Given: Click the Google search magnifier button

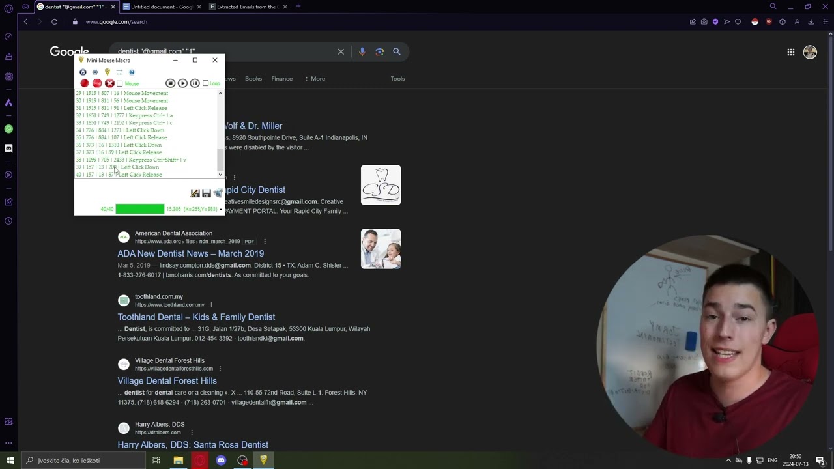Looking at the screenshot, I should pos(396,51).
